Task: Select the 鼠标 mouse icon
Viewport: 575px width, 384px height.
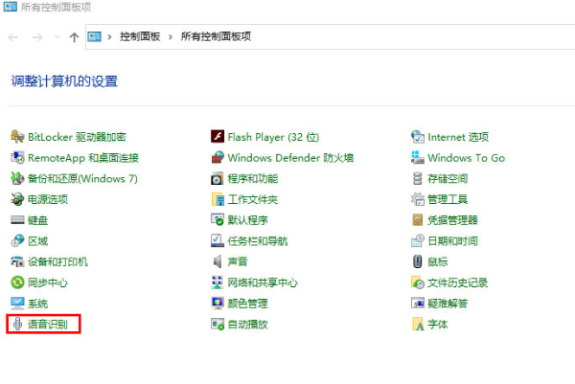Action: (x=417, y=261)
